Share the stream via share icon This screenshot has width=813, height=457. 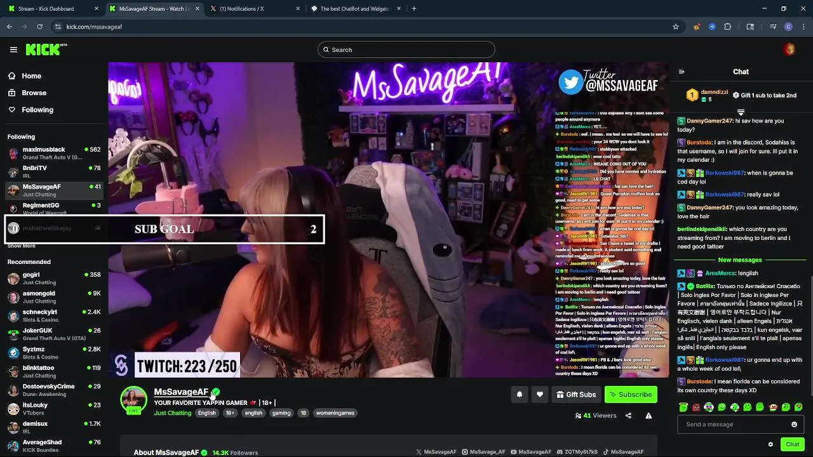[x=628, y=416]
